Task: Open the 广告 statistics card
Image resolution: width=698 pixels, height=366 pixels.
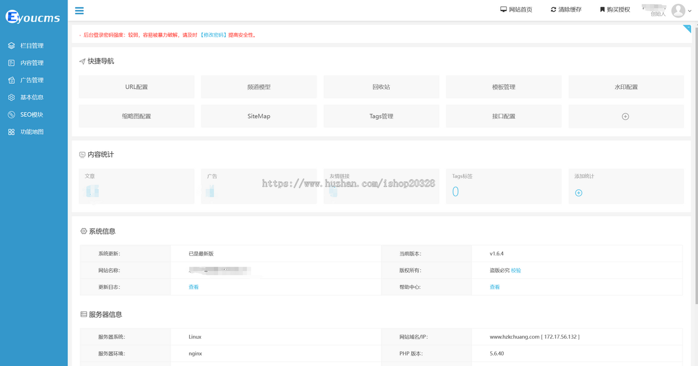Action: click(x=259, y=186)
